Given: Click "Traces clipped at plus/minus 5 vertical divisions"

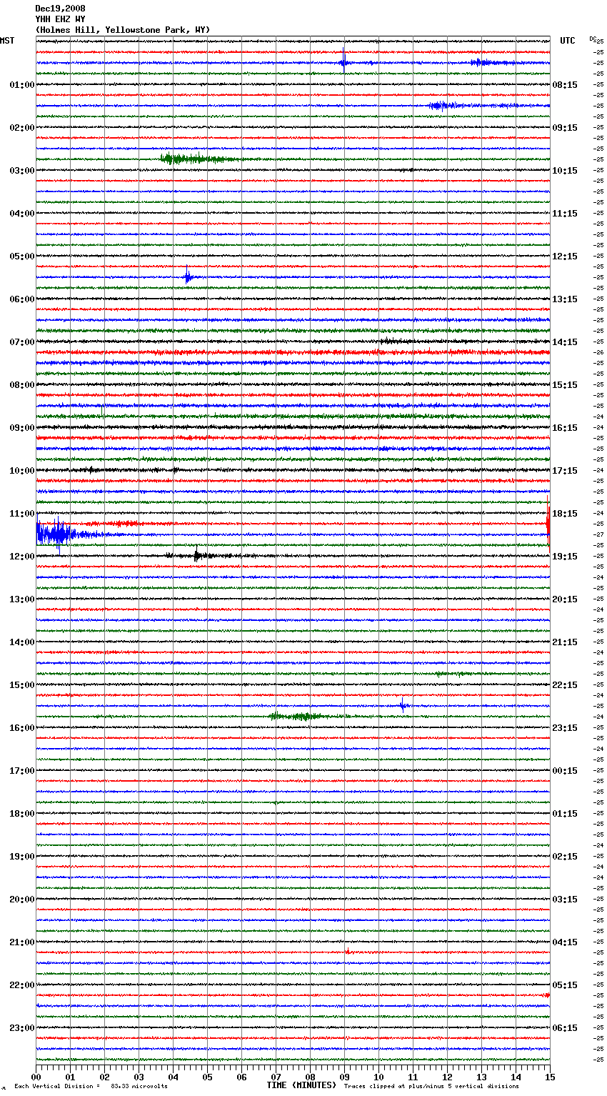Looking at the screenshot, I should tap(431, 1086).
